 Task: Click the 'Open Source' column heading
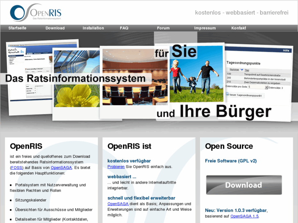click(229, 146)
